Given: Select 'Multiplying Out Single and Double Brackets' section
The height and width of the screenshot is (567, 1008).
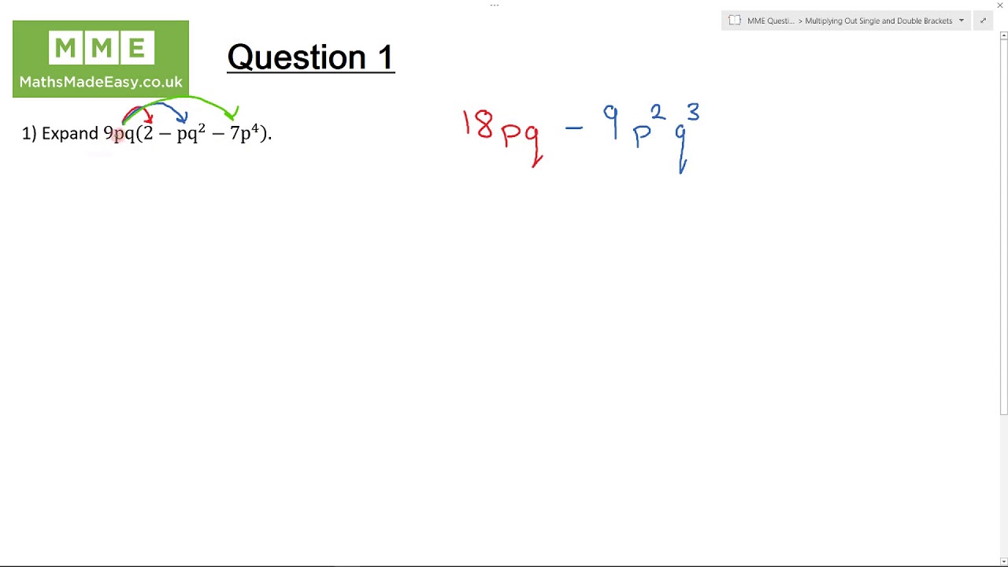Looking at the screenshot, I should coord(878,20).
